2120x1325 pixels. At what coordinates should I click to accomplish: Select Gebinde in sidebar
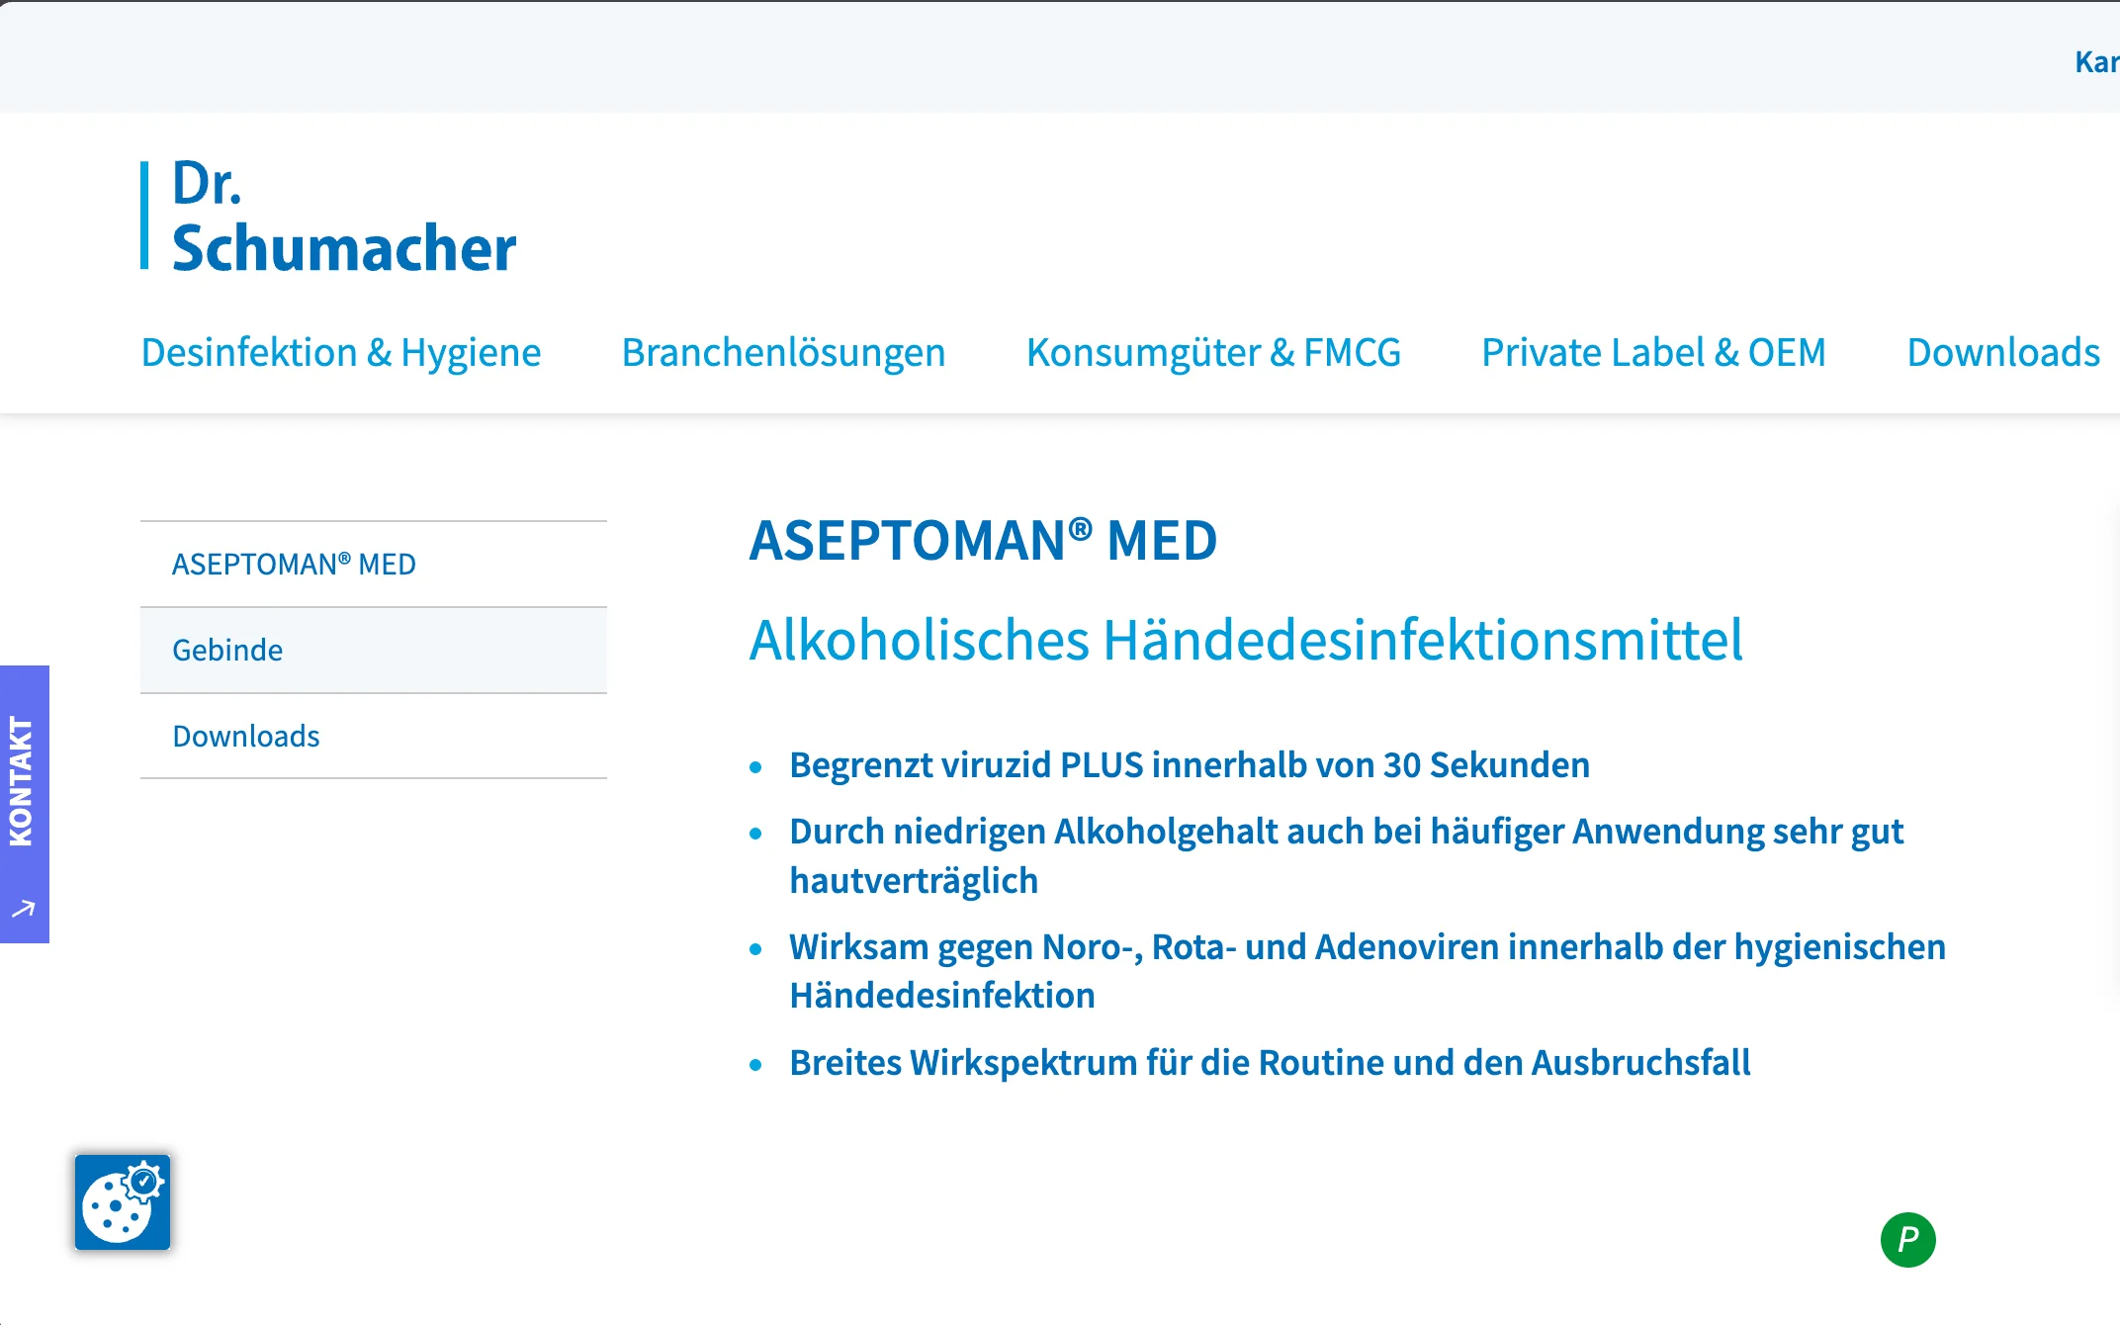click(374, 650)
